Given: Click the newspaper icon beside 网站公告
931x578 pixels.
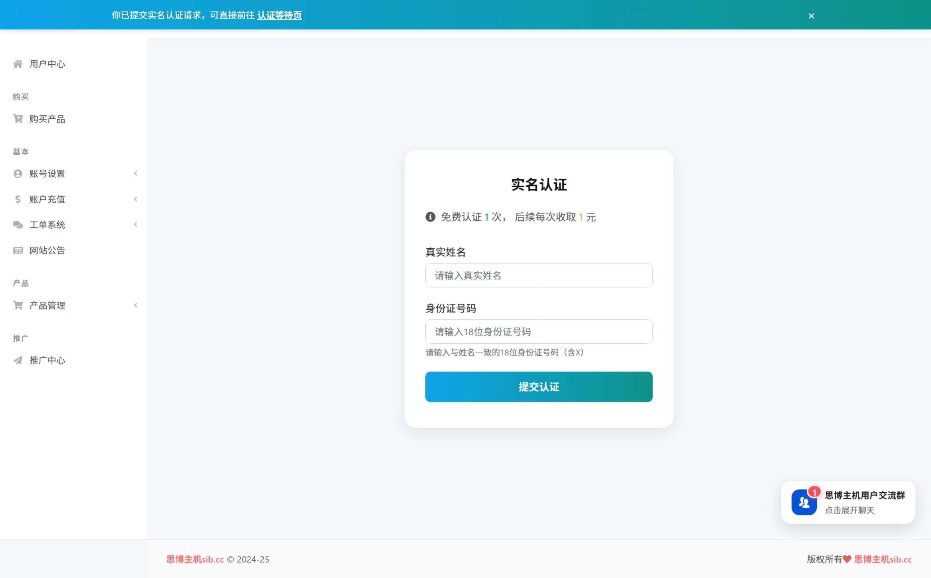Looking at the screenshot, I should point(18,250).
